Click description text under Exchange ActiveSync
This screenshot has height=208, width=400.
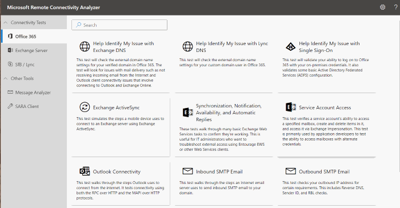click(x=120, y=124)
